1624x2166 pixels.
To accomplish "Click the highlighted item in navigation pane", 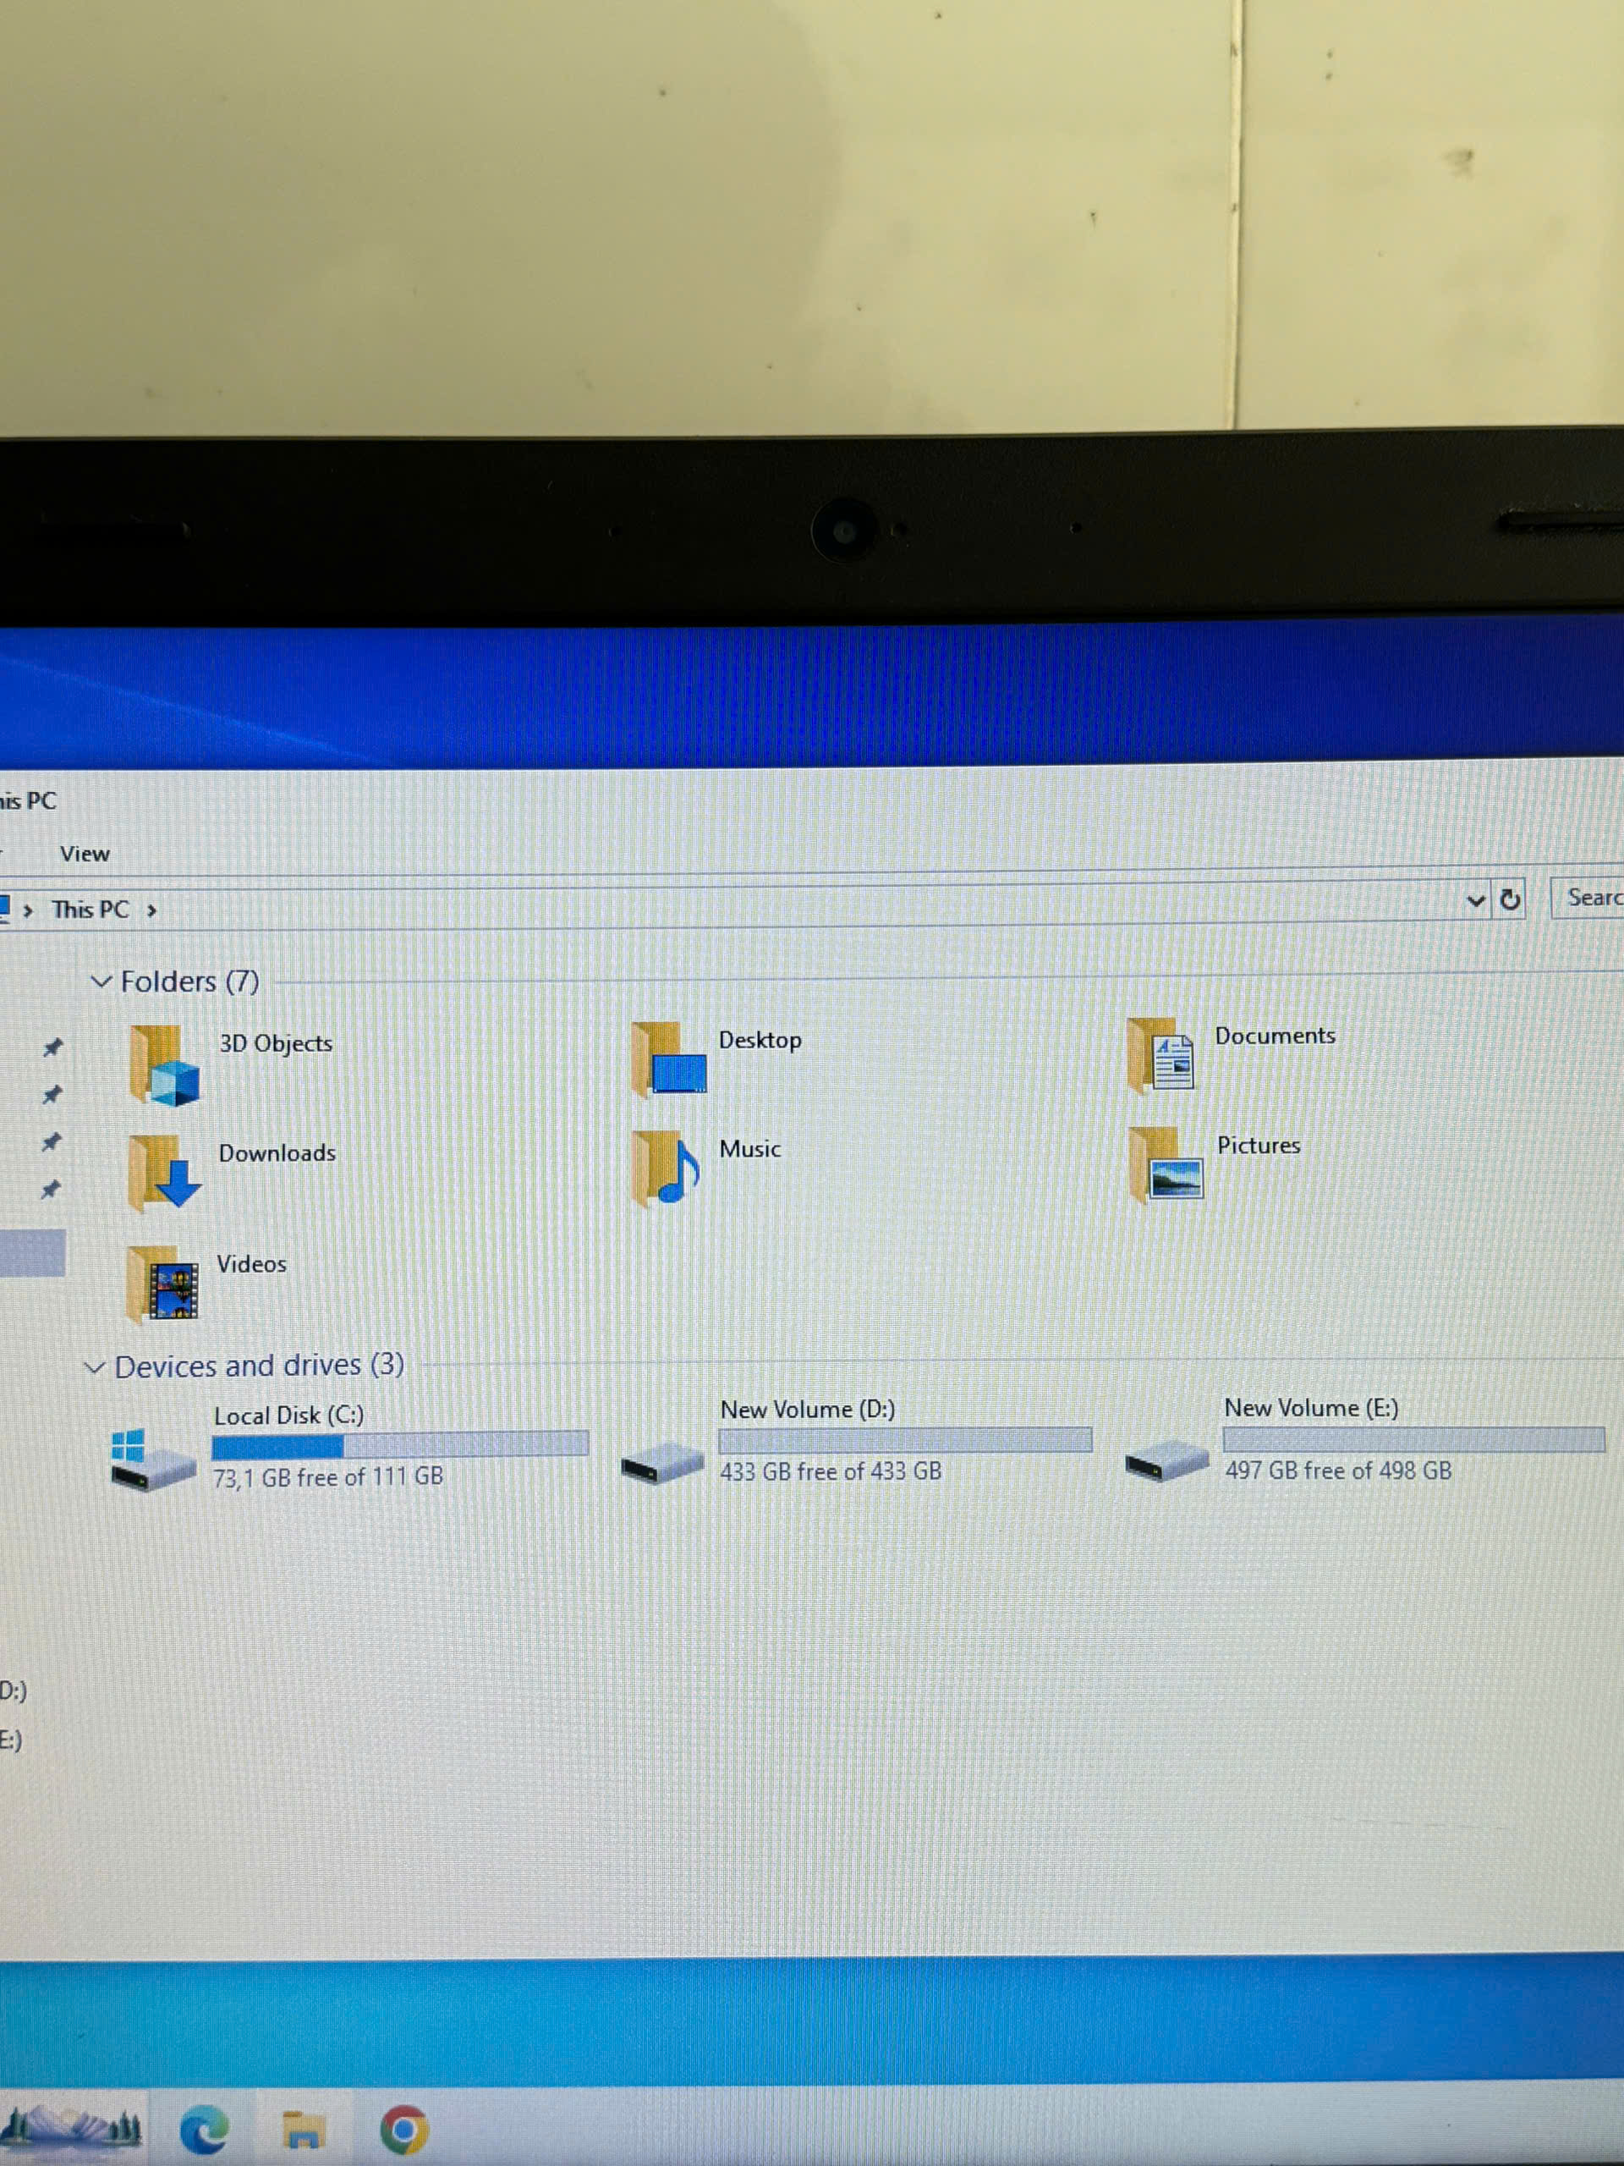I will point(32,1253).
